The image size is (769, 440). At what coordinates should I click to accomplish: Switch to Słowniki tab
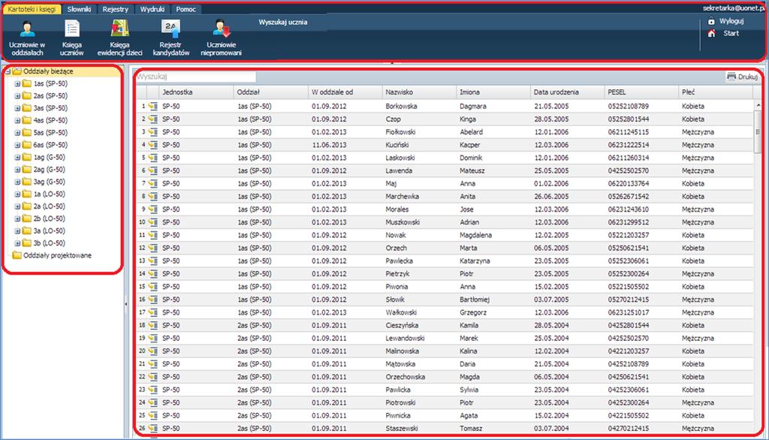(x=79, y=9)
